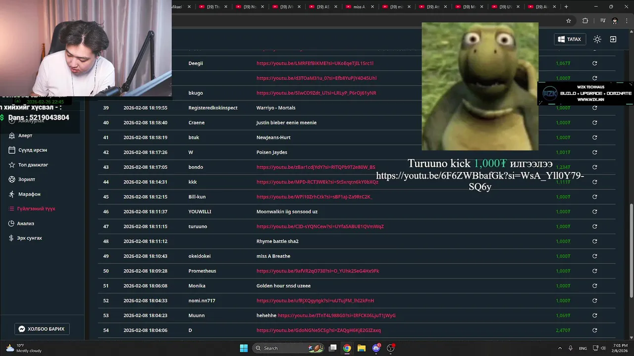The image size is (634, 356).
Task: Close the '(39) Th' browser tab
Action: tap(226, 7)
